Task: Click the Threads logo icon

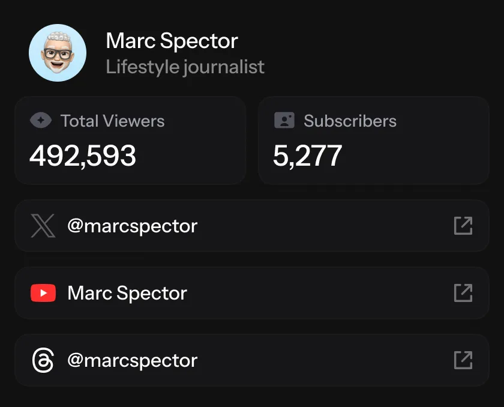Action: tap(43, 360)
